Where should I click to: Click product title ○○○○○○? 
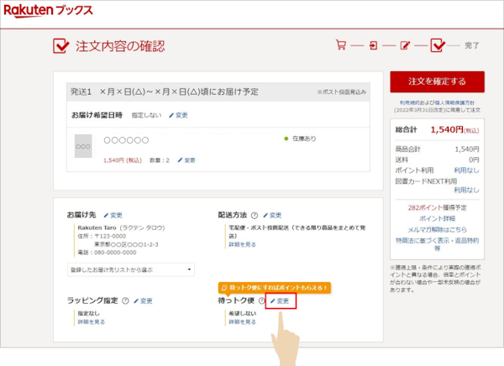(x=126, y=140)
